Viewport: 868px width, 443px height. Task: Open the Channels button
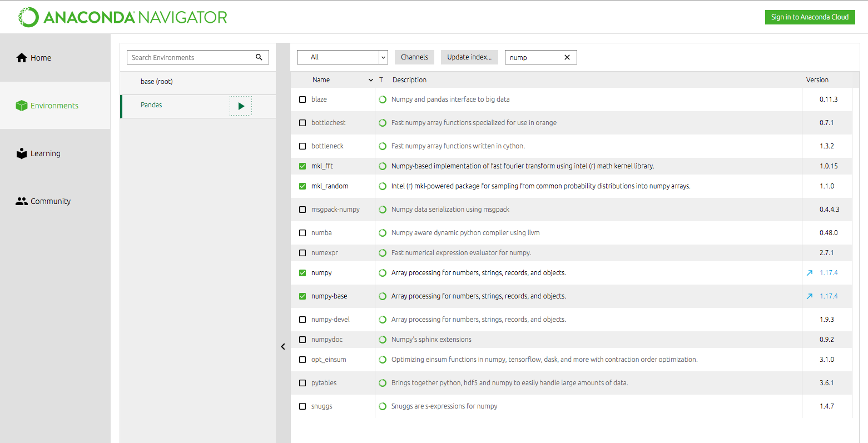point(414,57)
